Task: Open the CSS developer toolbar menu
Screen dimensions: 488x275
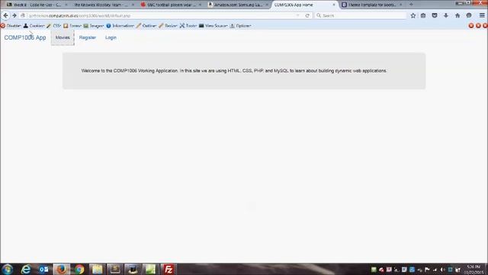Action: pyautogui.click(x=54, y=25)
